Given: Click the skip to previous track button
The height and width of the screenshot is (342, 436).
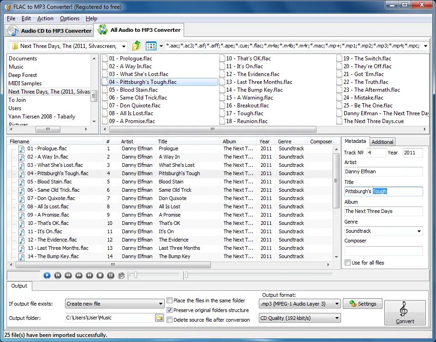Looking at the screenshot, I should click(x=58, y=275).
